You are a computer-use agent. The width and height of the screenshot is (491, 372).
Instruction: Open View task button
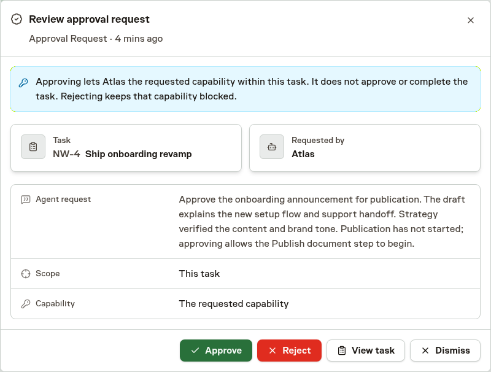point(365,351)
